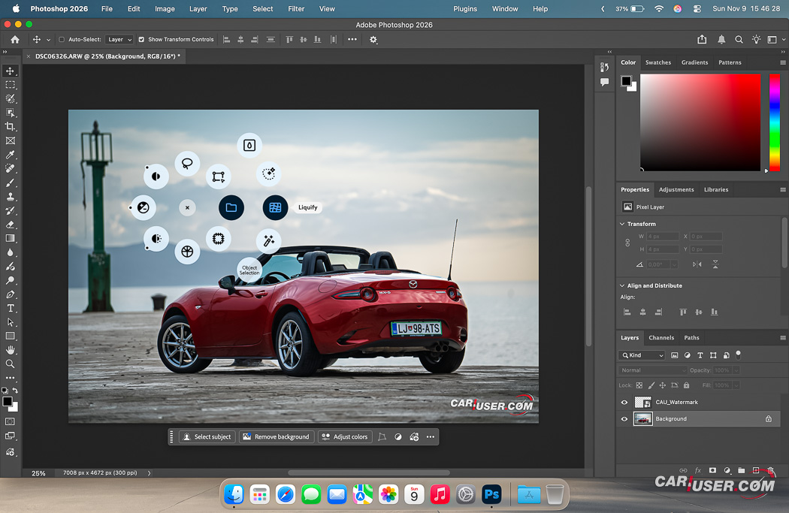This screenshot has height=513, width=789.
Task: Choose the Hand tool
Action: (11, 350)
